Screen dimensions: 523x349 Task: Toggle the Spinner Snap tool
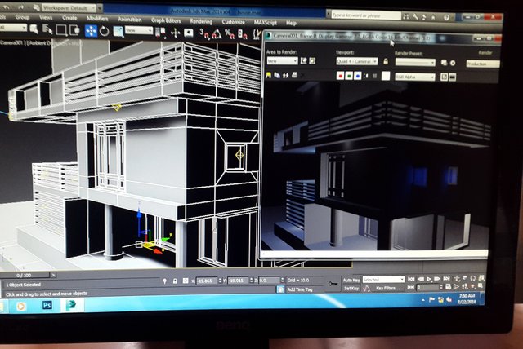point(243,34)
